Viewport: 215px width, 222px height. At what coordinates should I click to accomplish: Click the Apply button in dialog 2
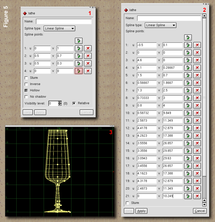(x=141, y=211)
